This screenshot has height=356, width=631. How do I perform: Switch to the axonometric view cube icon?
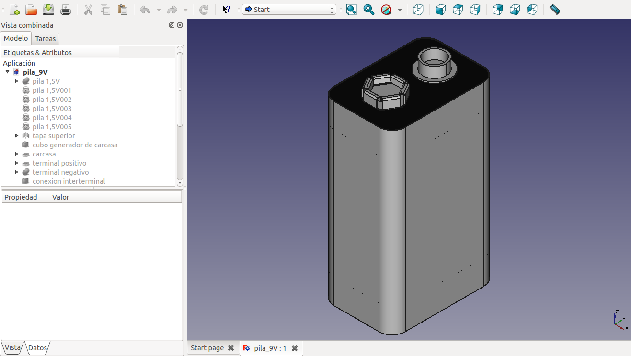[x=418, y=10]
